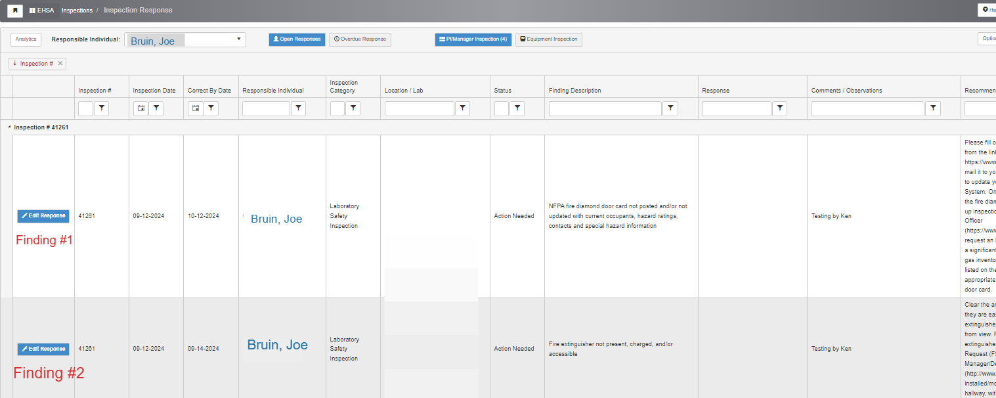Sort by Status column header

[x=503, y=91]
